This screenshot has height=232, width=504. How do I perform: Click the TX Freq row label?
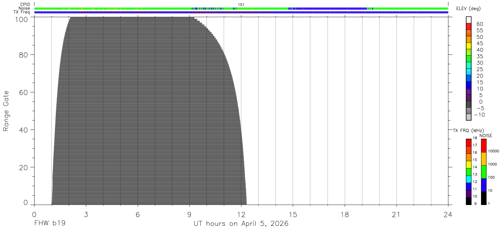point(22,12)
